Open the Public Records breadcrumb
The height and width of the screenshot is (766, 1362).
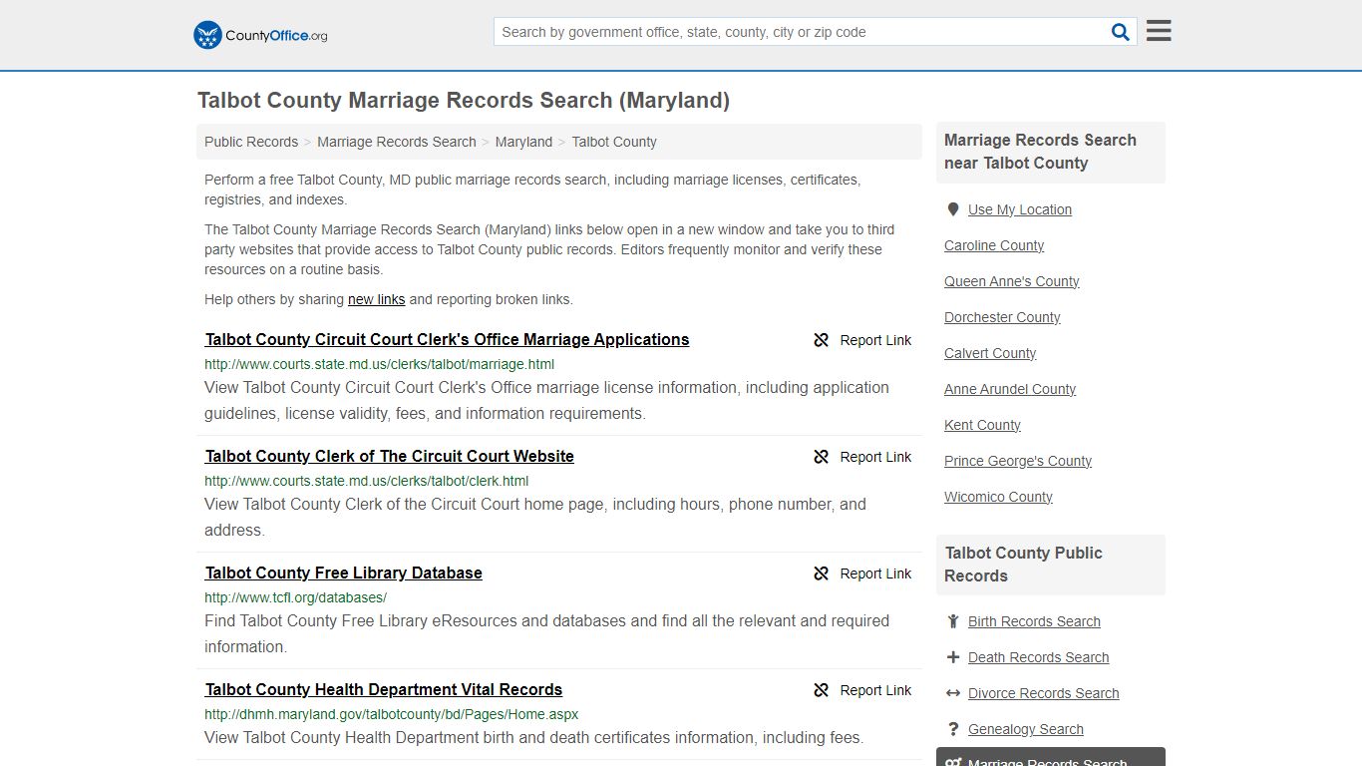[251, 142]
